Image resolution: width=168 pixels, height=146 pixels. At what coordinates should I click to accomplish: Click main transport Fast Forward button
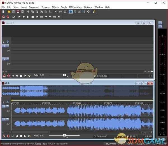(50, 17)
